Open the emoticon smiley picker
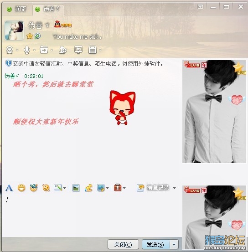248x252 pixels. point(21,188)
